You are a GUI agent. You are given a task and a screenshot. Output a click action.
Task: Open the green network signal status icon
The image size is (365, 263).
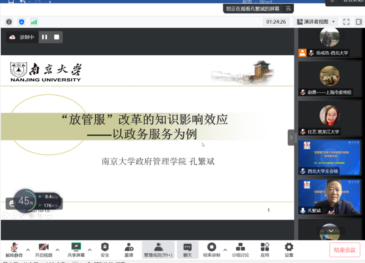coord(34,22)
